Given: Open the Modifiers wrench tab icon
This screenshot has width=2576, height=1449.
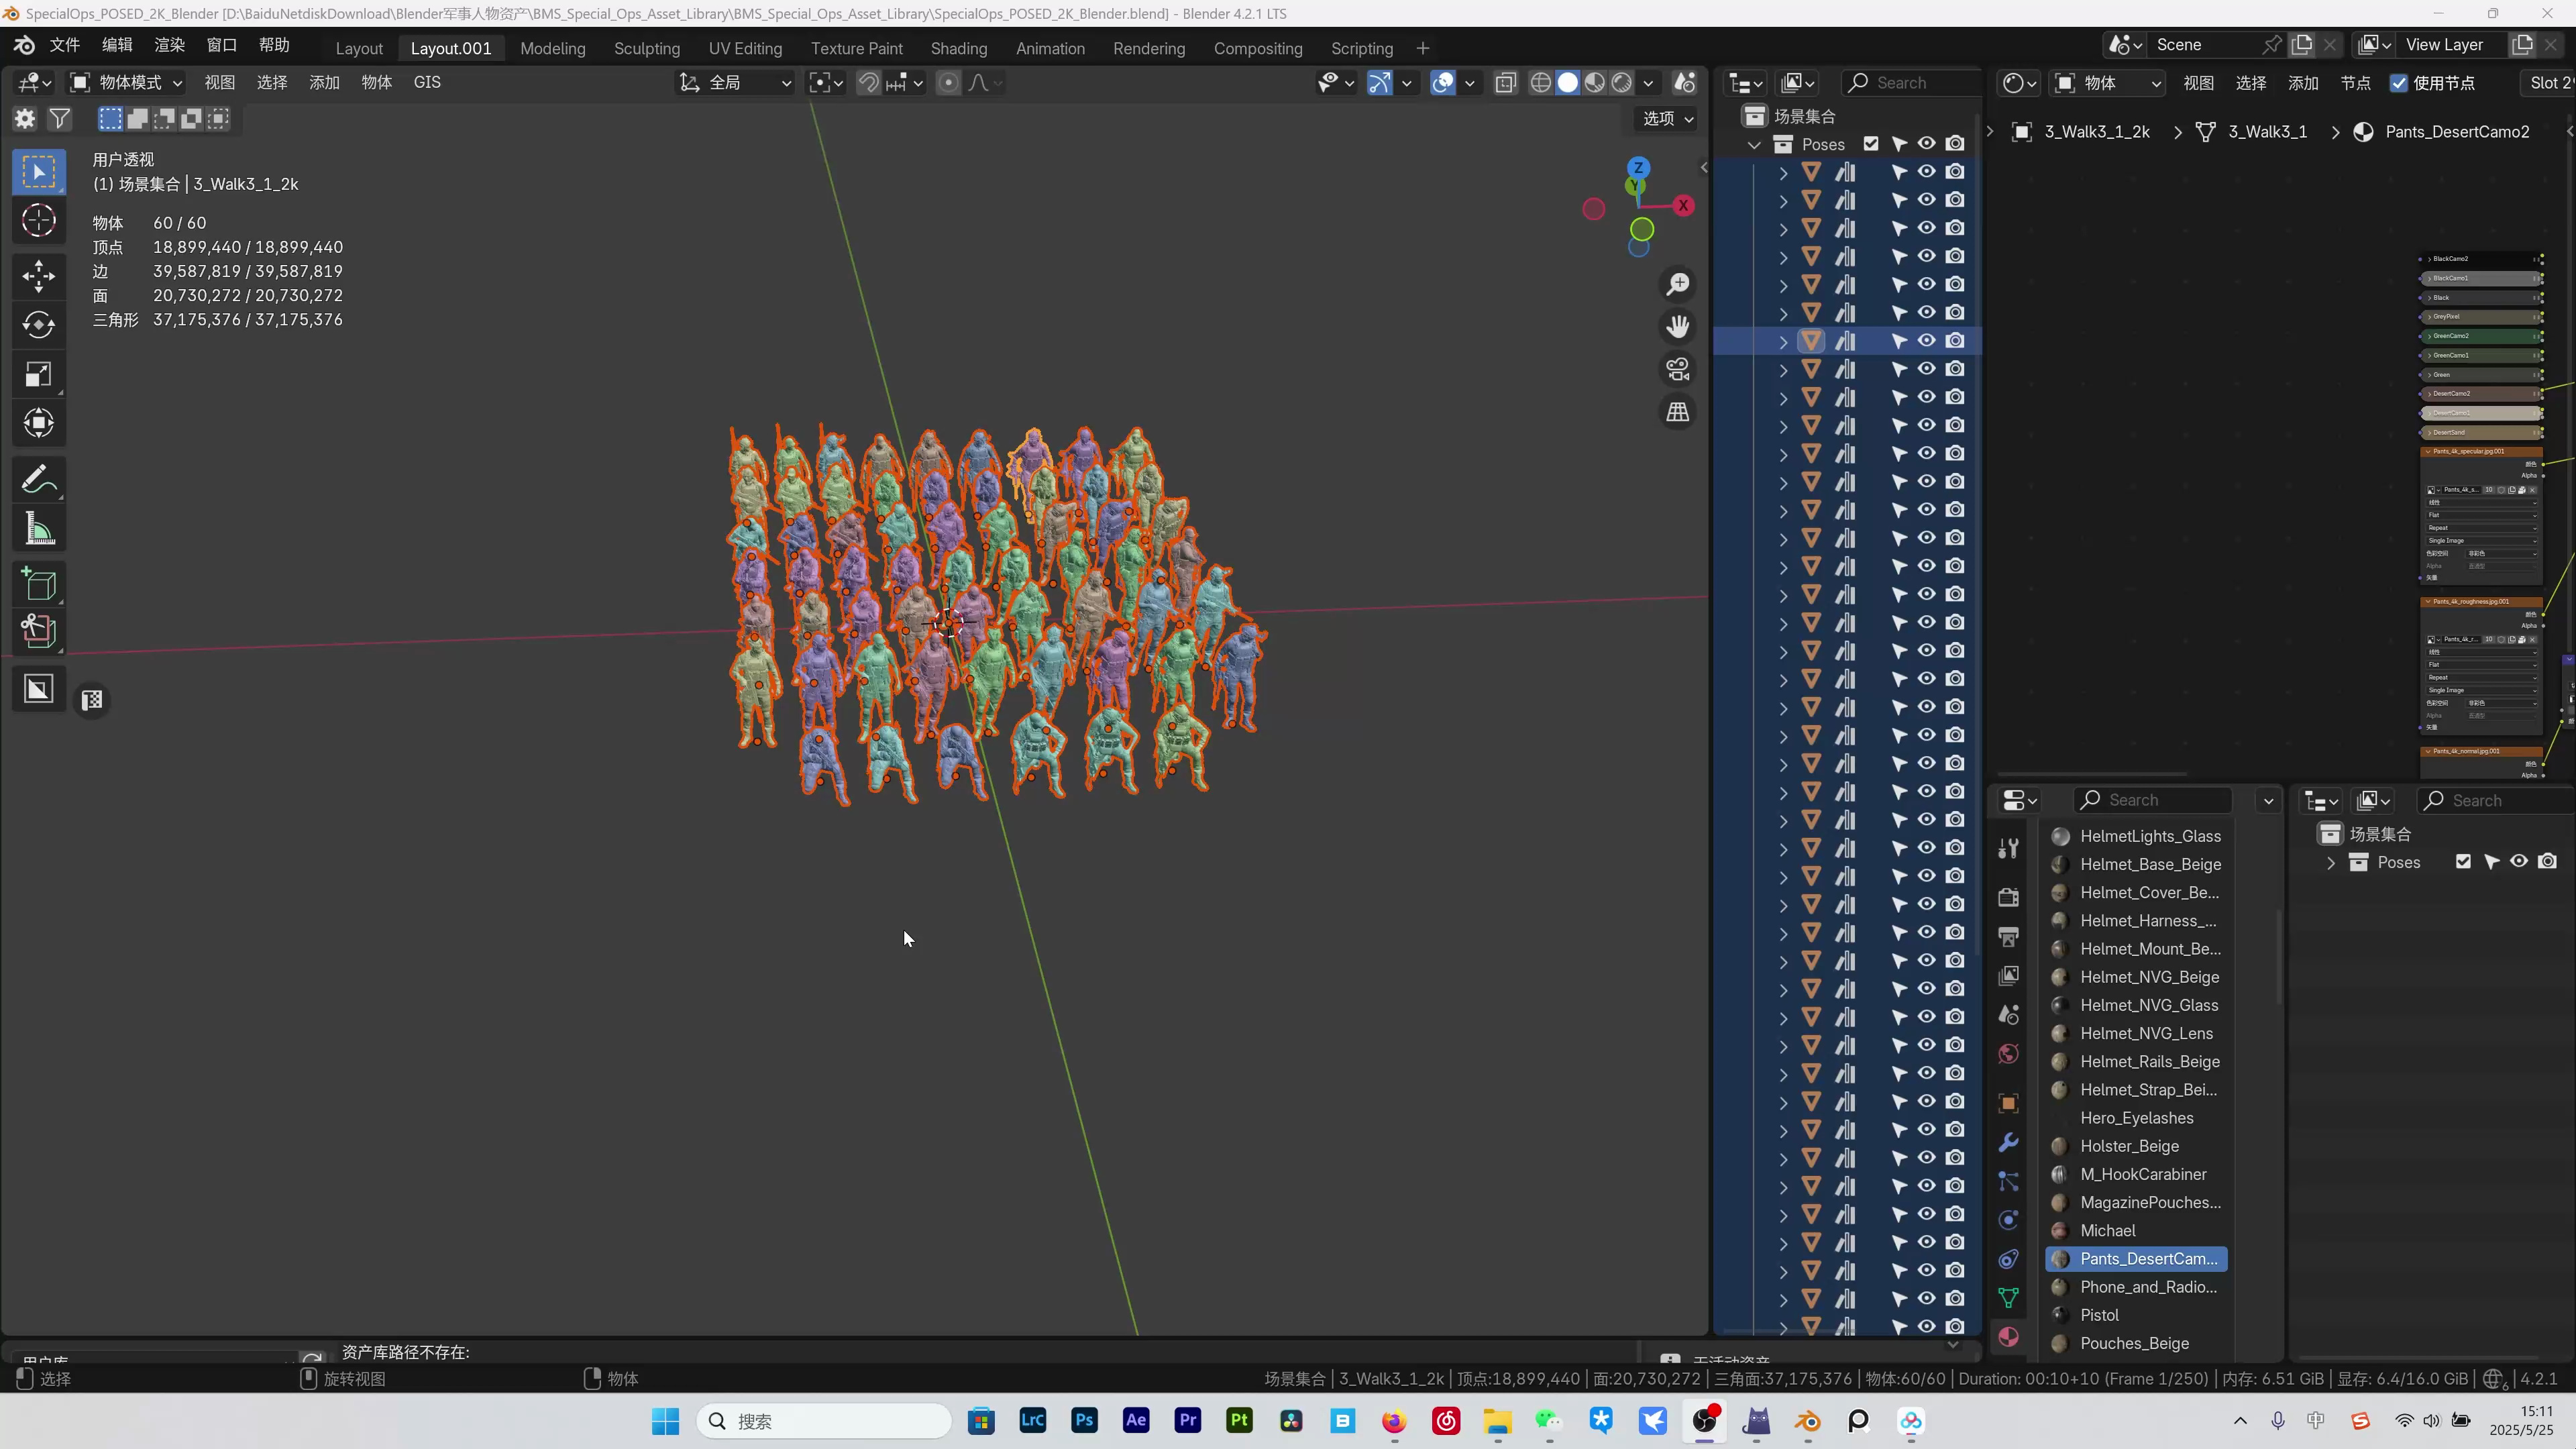Looking at the screenshot, I should (x=2008, y=1142).
